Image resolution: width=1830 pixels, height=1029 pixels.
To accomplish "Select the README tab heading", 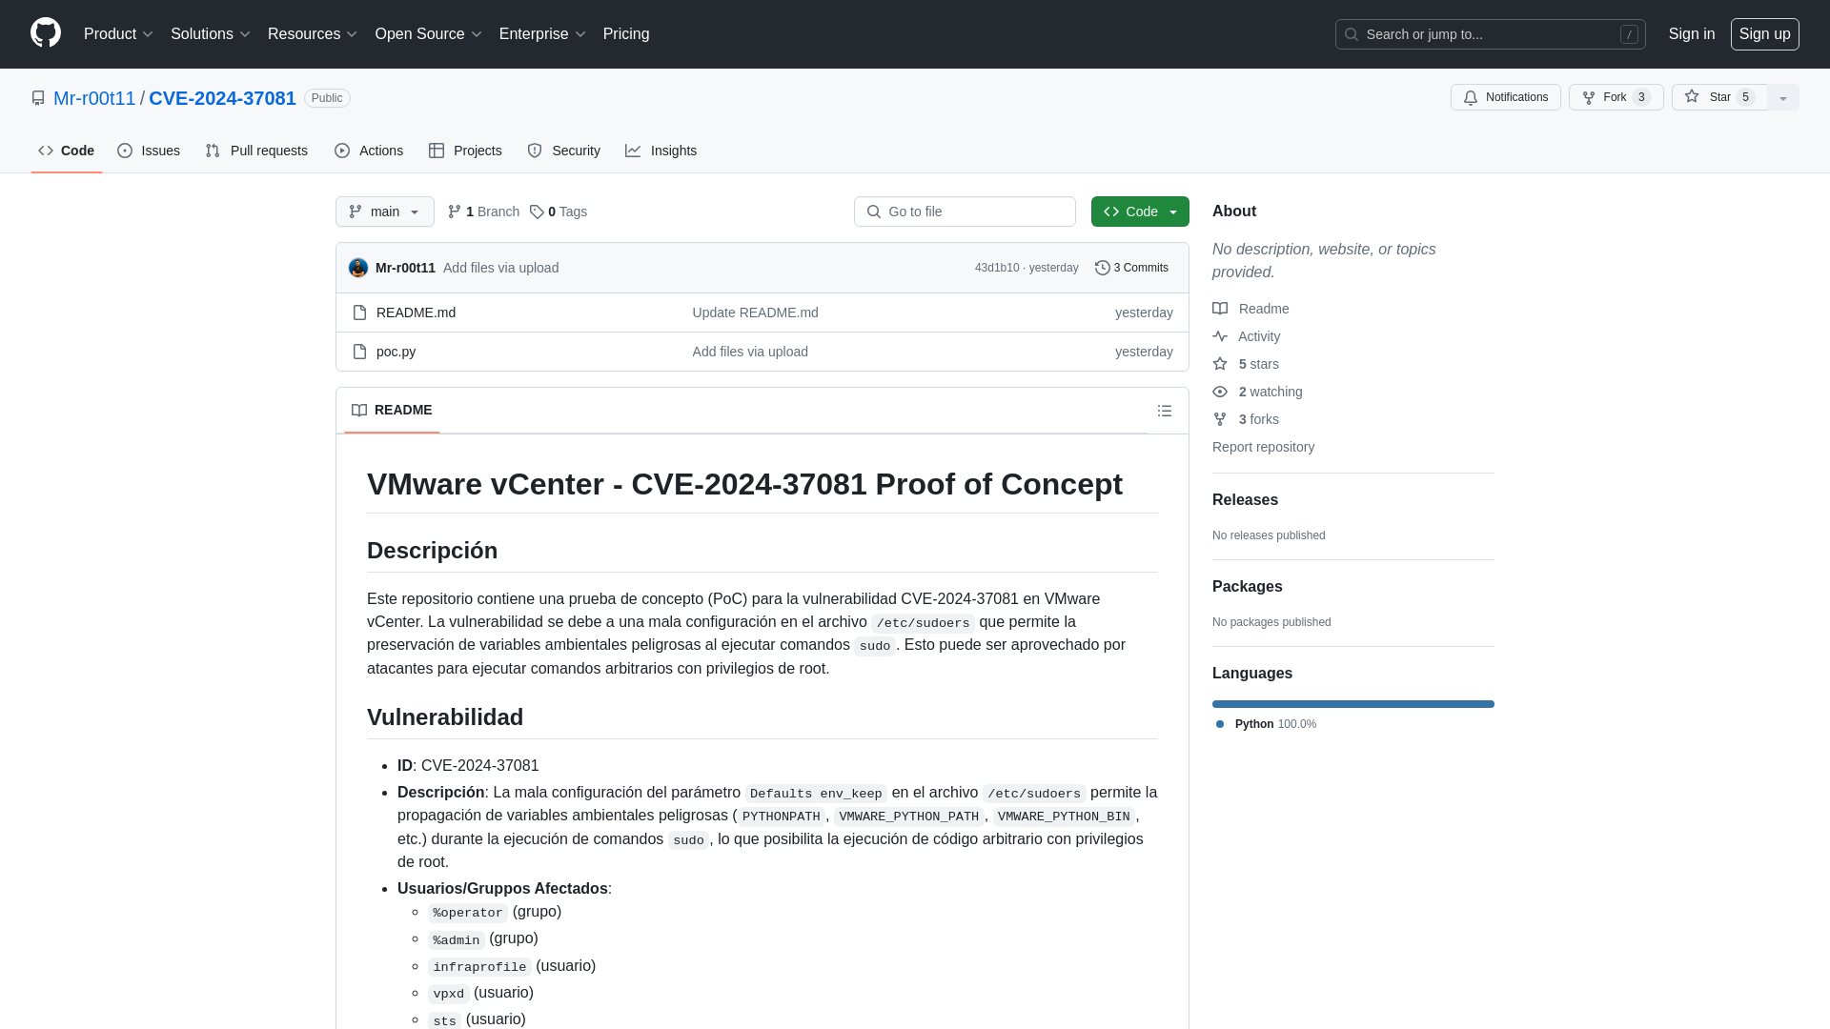I will click(x=392, y=410).
